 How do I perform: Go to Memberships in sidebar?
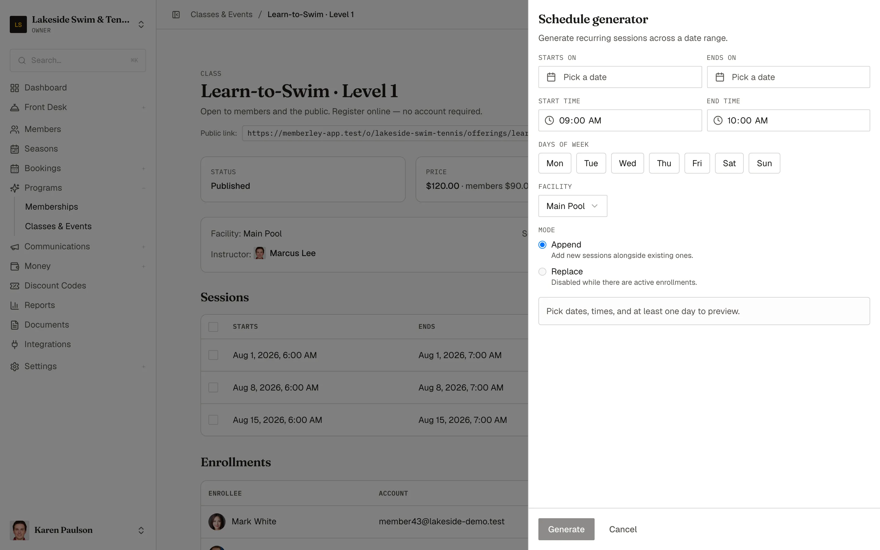coord(52,207)
